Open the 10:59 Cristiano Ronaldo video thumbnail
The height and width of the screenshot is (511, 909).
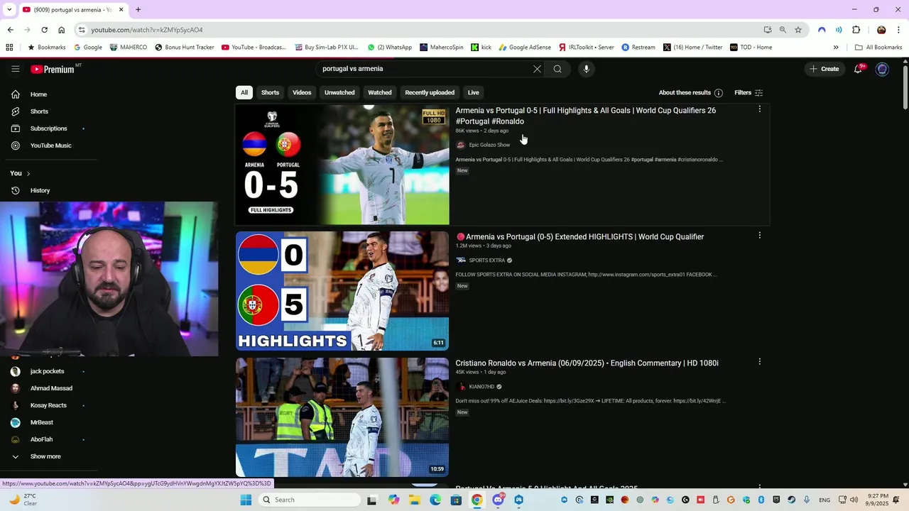pos(342,417)
